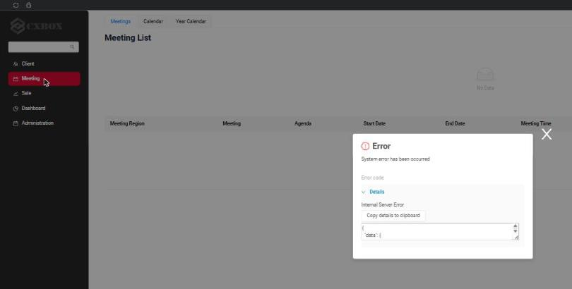The width and height of the screenshot is (572, 289).
Task: Click inside the error details text area
Action: coord(437,231)
